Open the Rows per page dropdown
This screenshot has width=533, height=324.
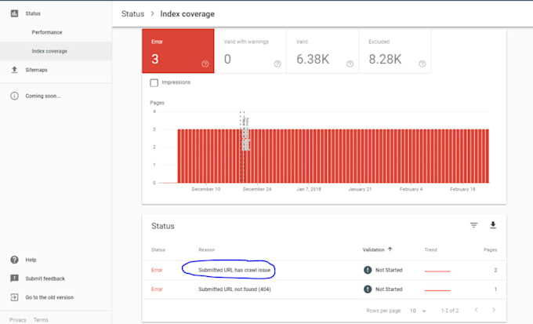419,311
